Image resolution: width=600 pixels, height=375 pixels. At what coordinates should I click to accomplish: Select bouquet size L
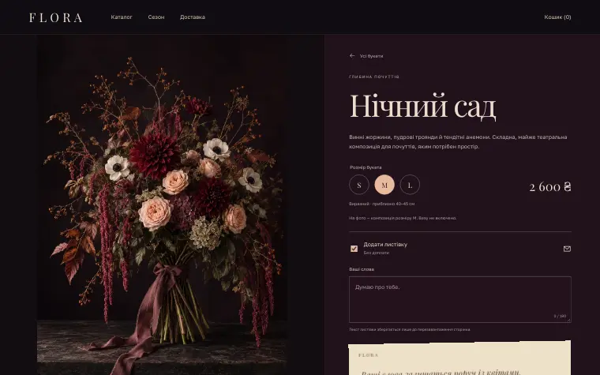tap(410, 186)
